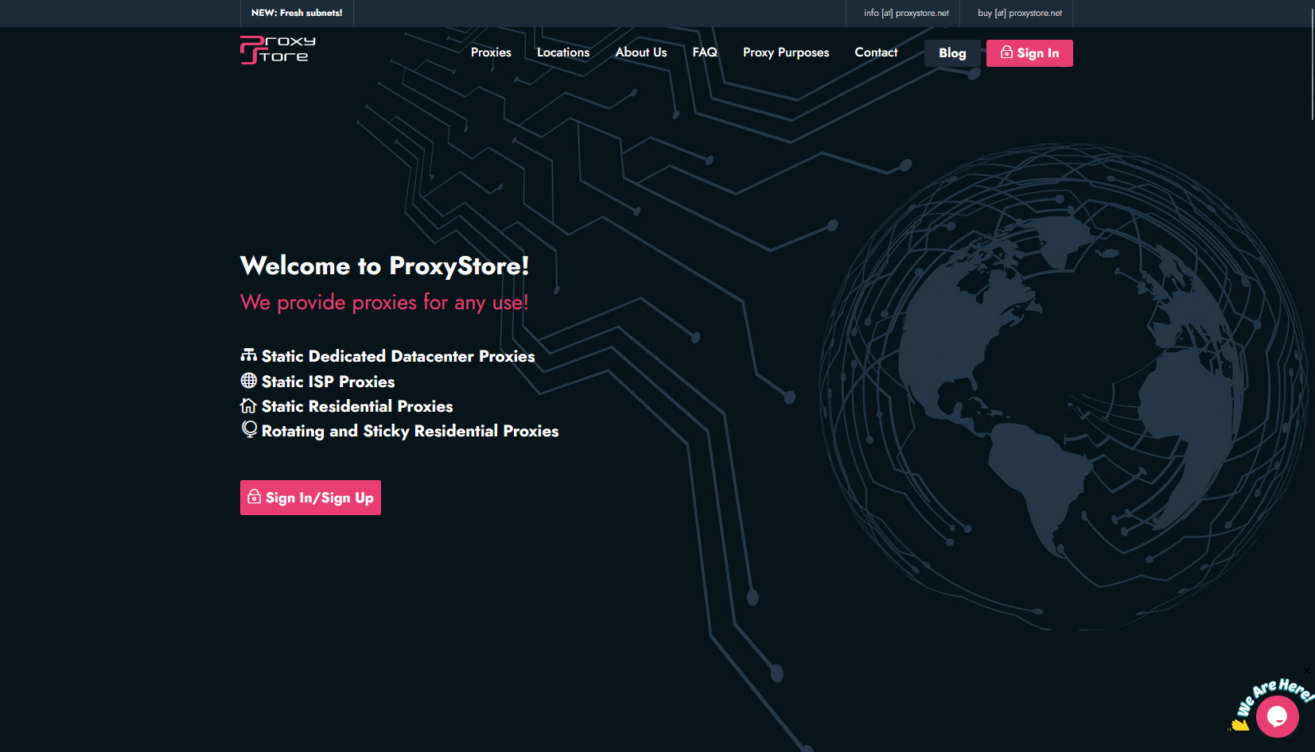The height and width of the screenshot is (752, 1315).
Task: Click the Sign In button in header
Action: tap(1029, 53)
